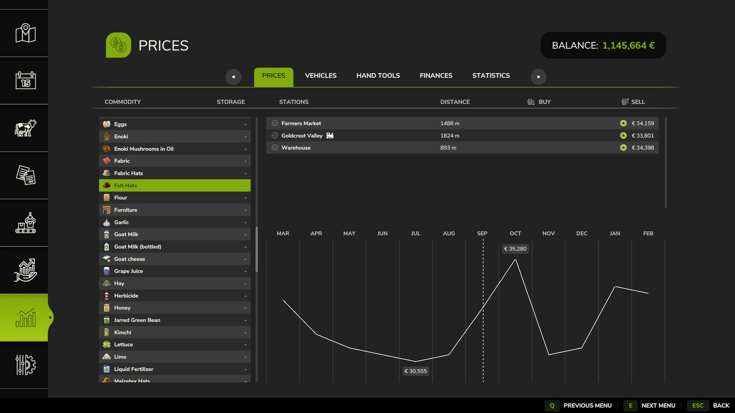Switch to the FINANCES tab
This screenshot has height=413, width=735.
tap(436, 76)
